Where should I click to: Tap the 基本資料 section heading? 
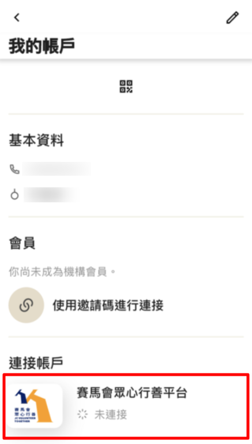(36, 140)
